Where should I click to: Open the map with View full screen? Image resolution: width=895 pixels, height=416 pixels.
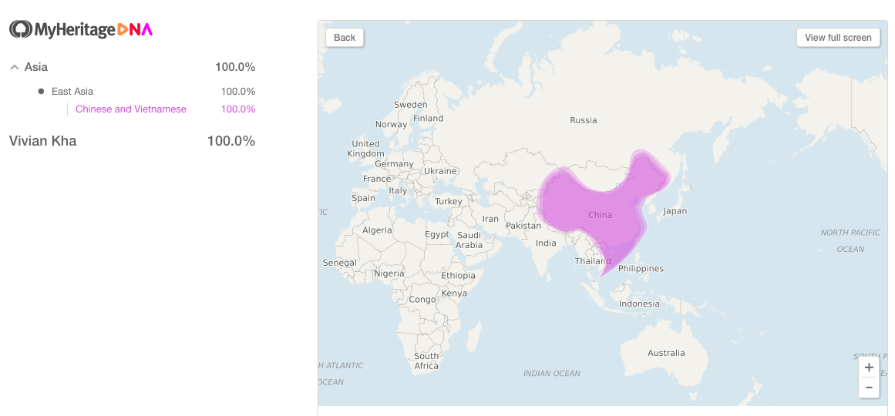(x=838, y=38)
